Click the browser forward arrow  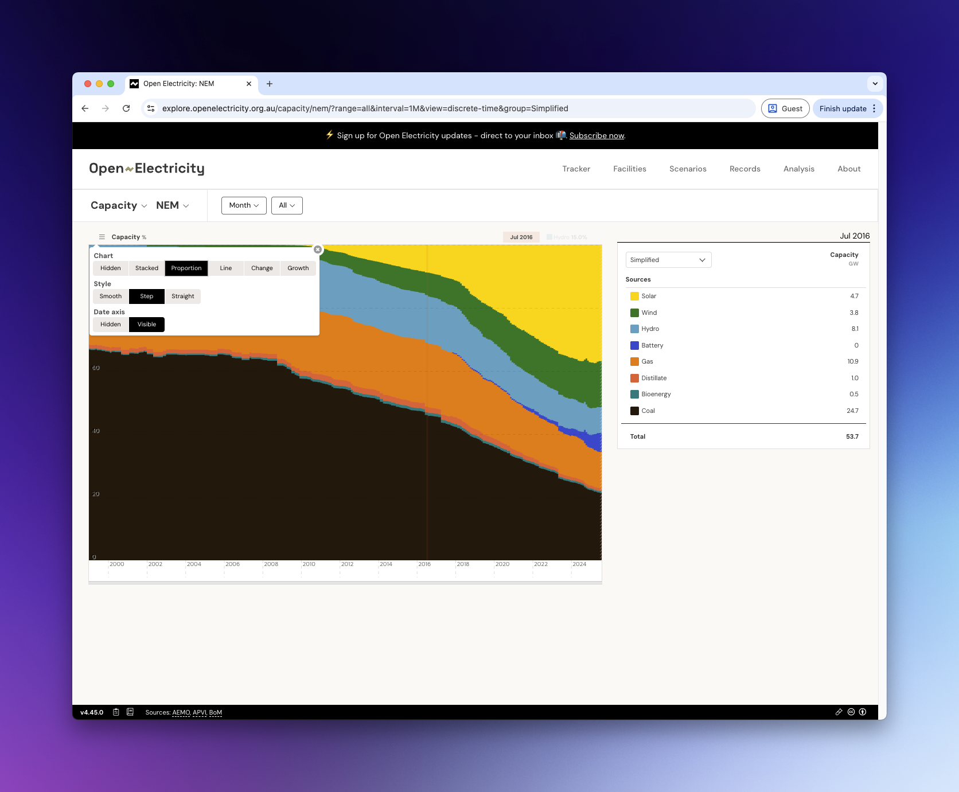pos(106,108)
